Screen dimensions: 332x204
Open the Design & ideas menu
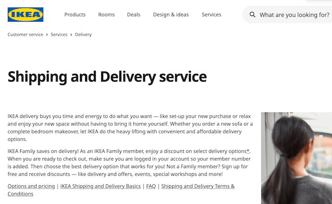coord(171,15)
